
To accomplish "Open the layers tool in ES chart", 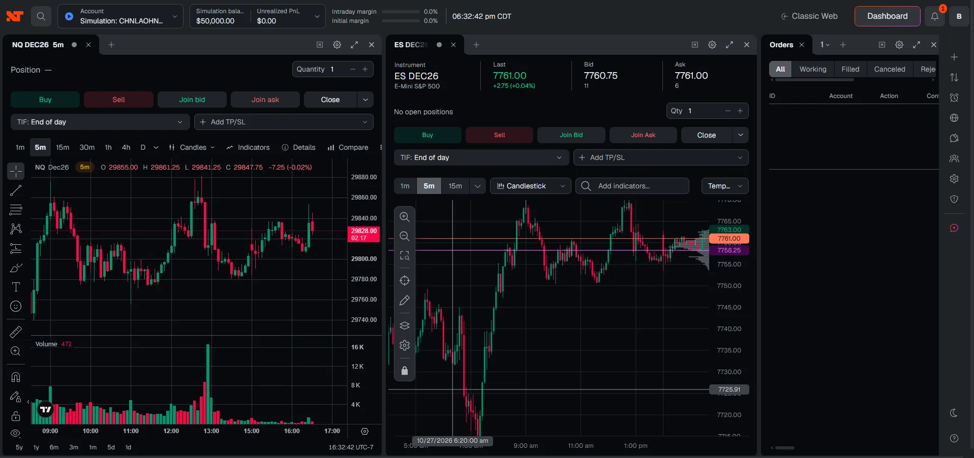I will (405, 325).
